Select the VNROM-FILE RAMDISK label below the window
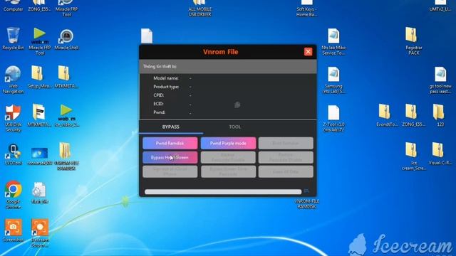The image size is (456, 256). 306,204
